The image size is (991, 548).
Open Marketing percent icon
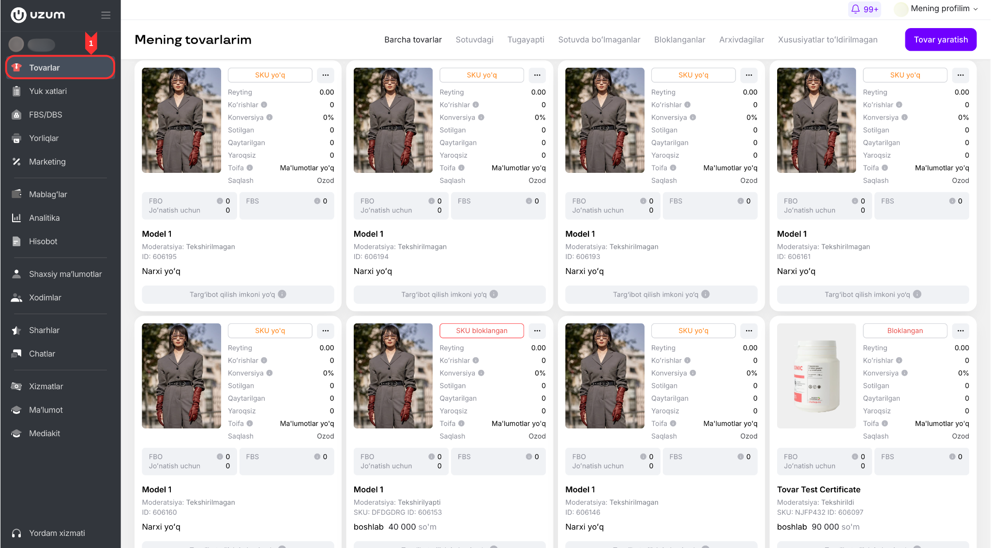point(16,162)
